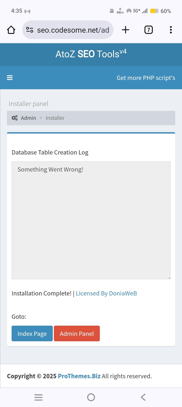Tap the site info icon in address bar
The height and width of the screenshot is (407, 182).
click(30, 30)
